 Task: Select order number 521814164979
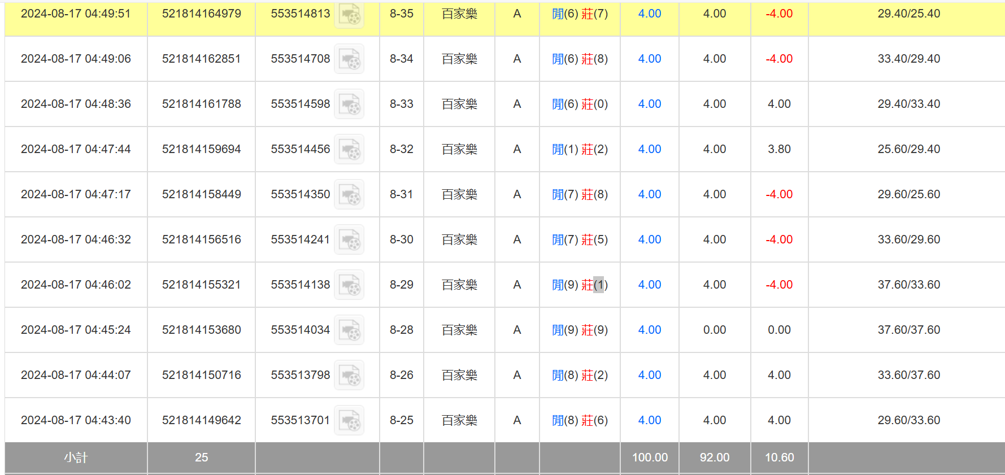(201, 14)
